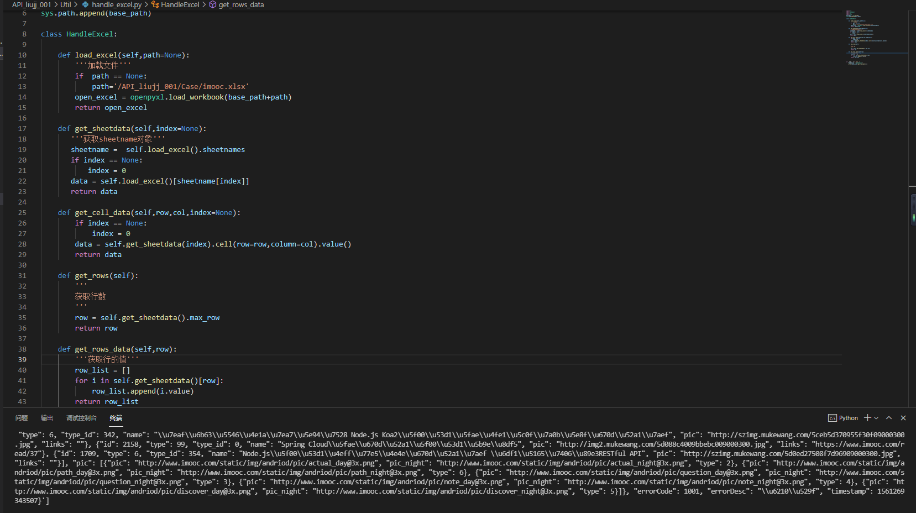Select the get_rows_data method breadcrumb
916x513 pixels.
tap(241, 4)
